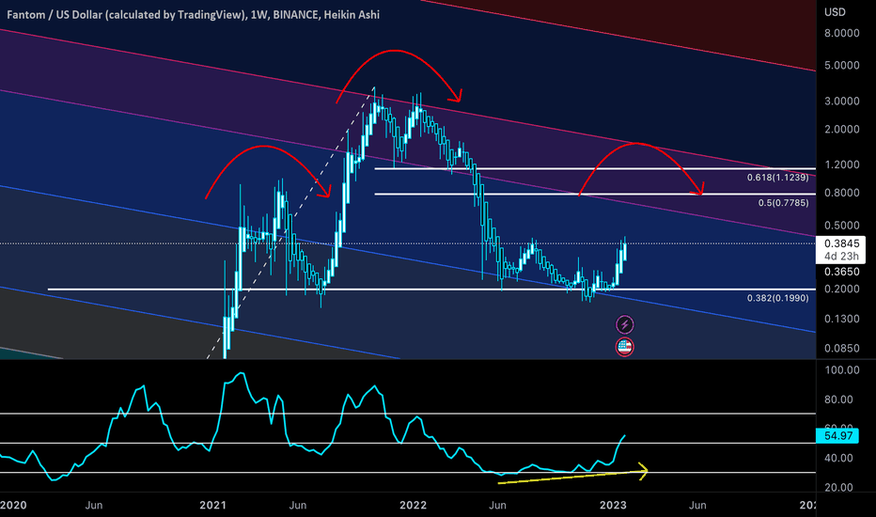Click the 0.618(1.1239) Fibonacci label
Screen dimensions: 876x517
point(777,177)
